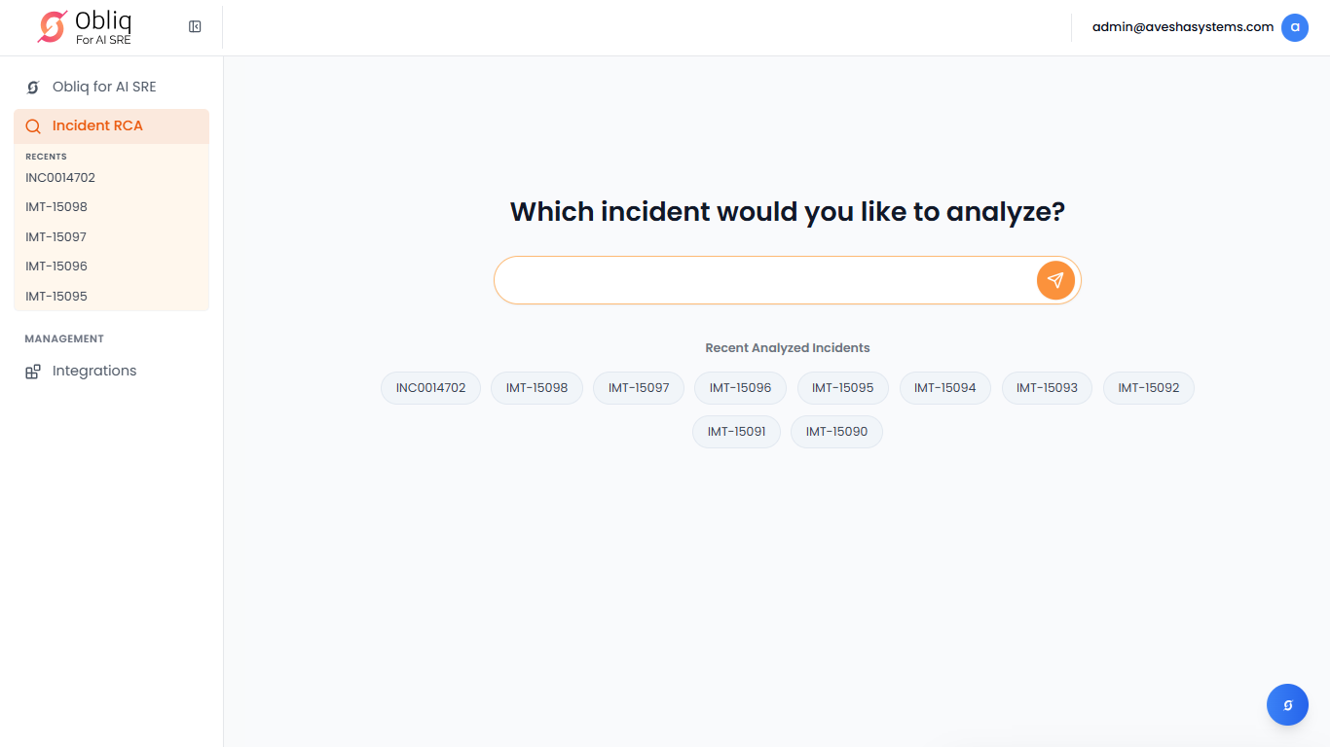Open account menu via admin@aveshasystems.com
This screenshot has width=1330, height=747.
pos(1182,27)
